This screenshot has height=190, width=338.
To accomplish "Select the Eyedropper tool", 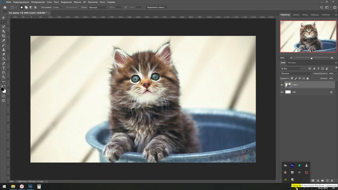I will 3,41.
